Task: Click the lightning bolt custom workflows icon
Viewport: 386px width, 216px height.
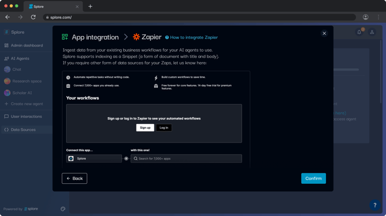Action: coord(156,78)
